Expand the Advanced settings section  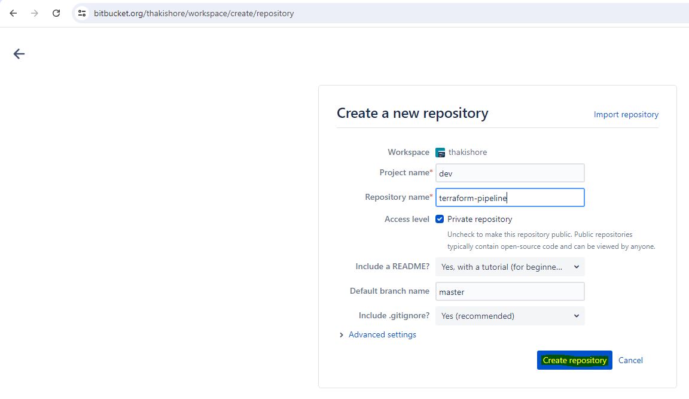(x=382, y=334)
